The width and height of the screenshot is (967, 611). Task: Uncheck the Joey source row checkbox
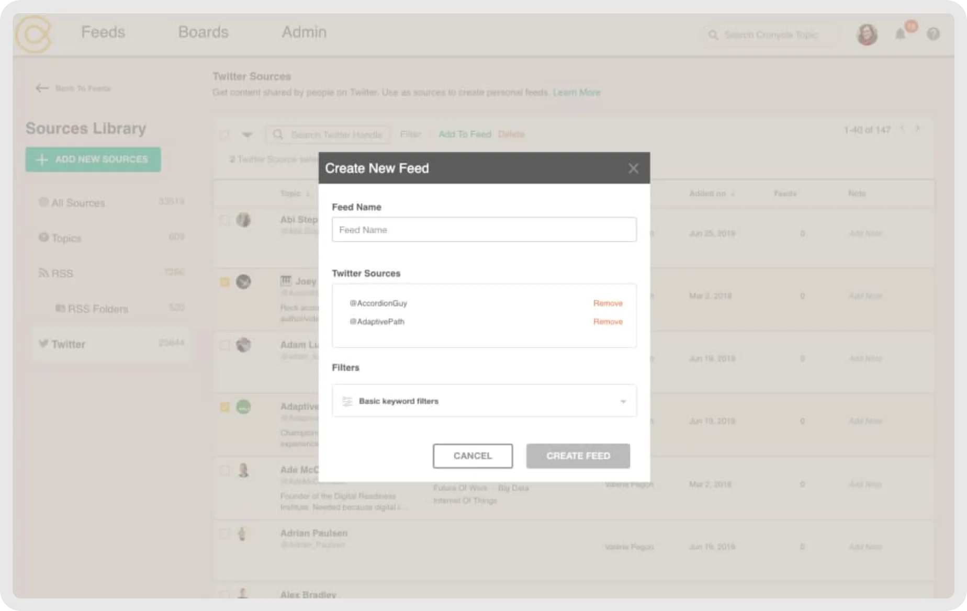(x=225, y=282)
